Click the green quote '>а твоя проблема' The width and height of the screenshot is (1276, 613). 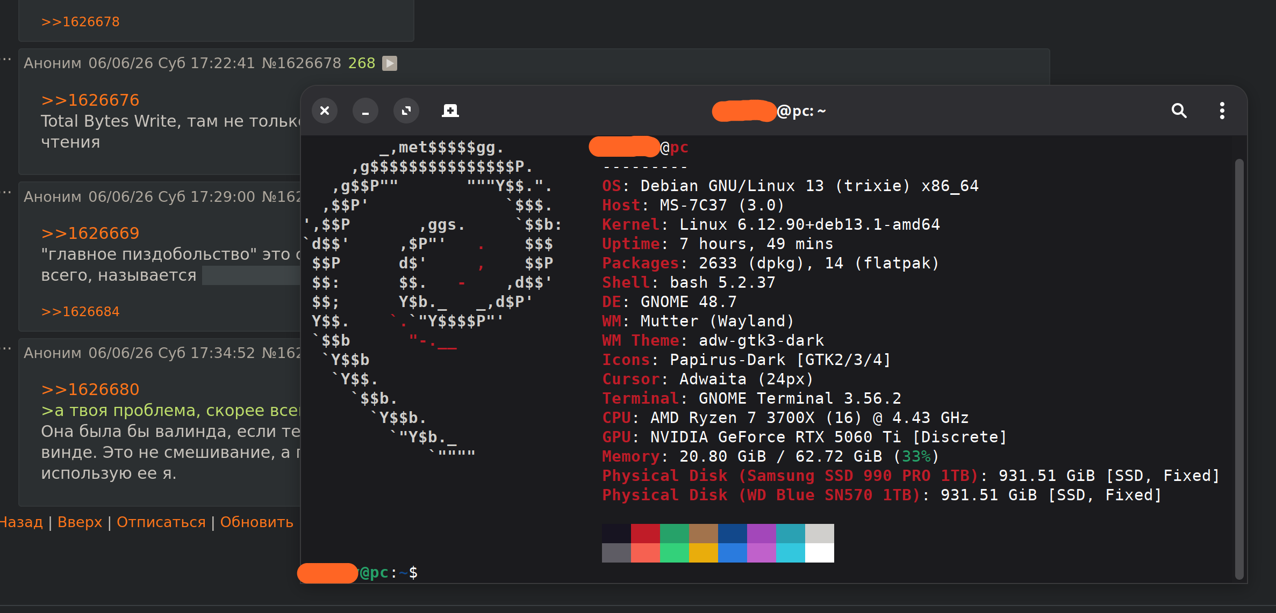click(171, 411)
